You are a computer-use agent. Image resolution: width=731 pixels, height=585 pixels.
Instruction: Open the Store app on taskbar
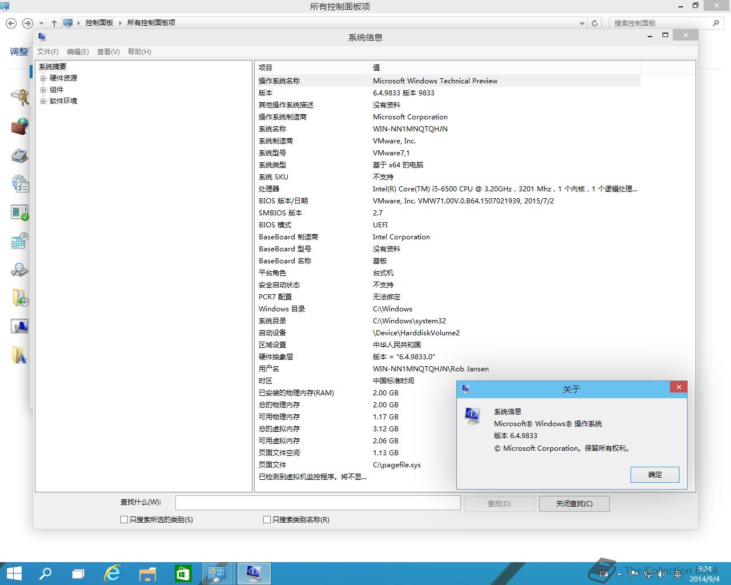[x=182, y=574]
